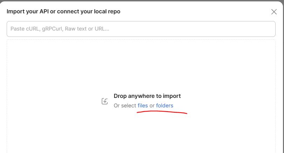The width and height of the screenshot is (284, 153).
Task: Select the blue 'folders' link
Action: [x=165, y=106]
